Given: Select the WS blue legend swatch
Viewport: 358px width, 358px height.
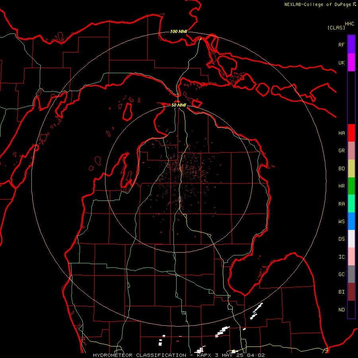Looking at the screenshot, I should (x=351, y=221).
